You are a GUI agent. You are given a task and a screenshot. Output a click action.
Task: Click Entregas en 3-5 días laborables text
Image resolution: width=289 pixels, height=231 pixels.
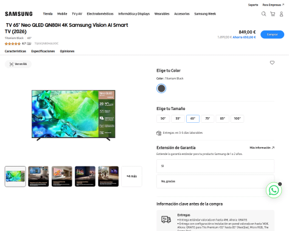point(183,133)
